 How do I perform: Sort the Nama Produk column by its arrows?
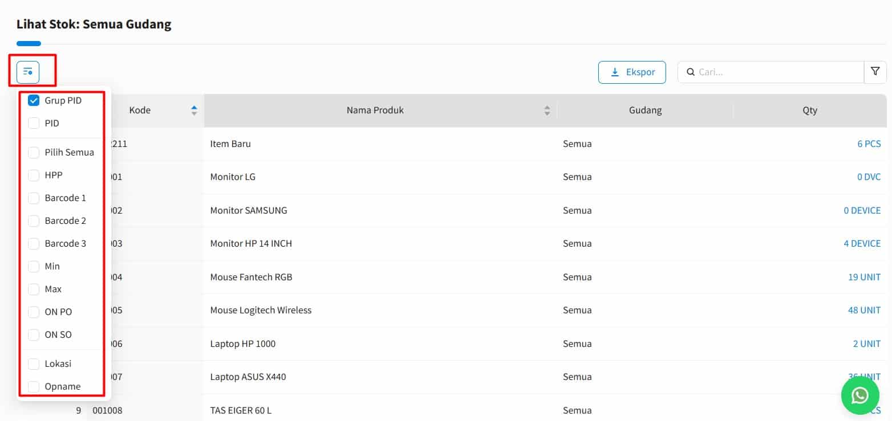[x=547, y=109]
